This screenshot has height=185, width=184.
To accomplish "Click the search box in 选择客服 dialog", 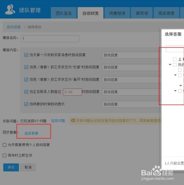I will click(x=175, y=49).
